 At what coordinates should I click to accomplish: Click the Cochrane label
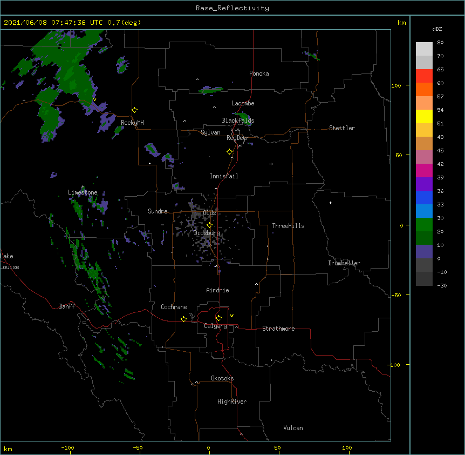pyautogui.click(x=174, y=307)
